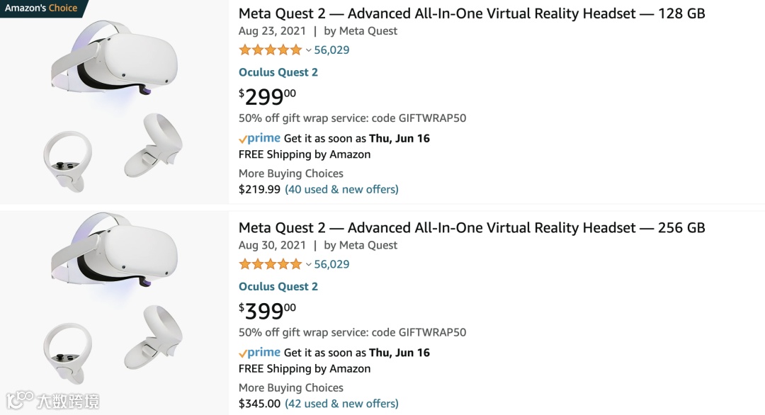765x415 pixels.
Task: Open the 128 GB Meta Quest 2 title
Action: coord(472,13)
